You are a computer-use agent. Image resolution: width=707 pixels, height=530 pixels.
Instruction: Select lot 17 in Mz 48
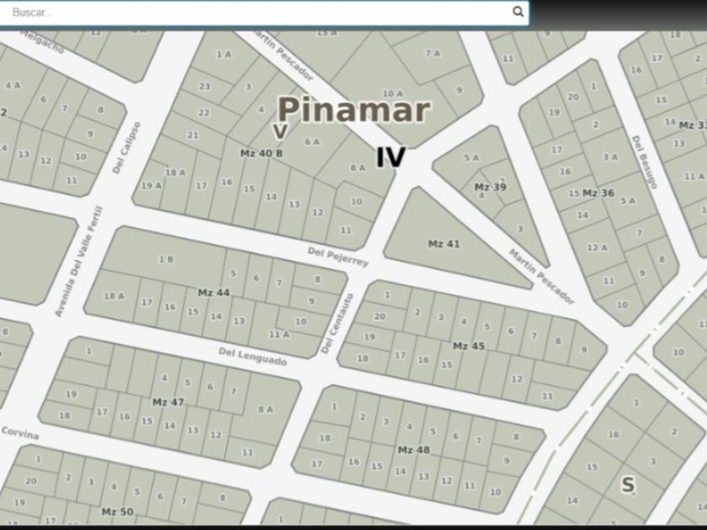coord(317,464)
